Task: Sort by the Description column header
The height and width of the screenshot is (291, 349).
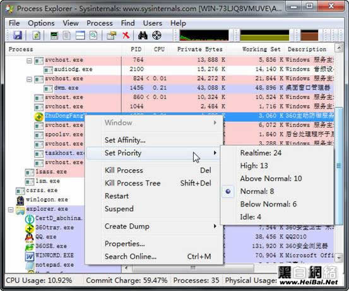Action: point(309,49)
